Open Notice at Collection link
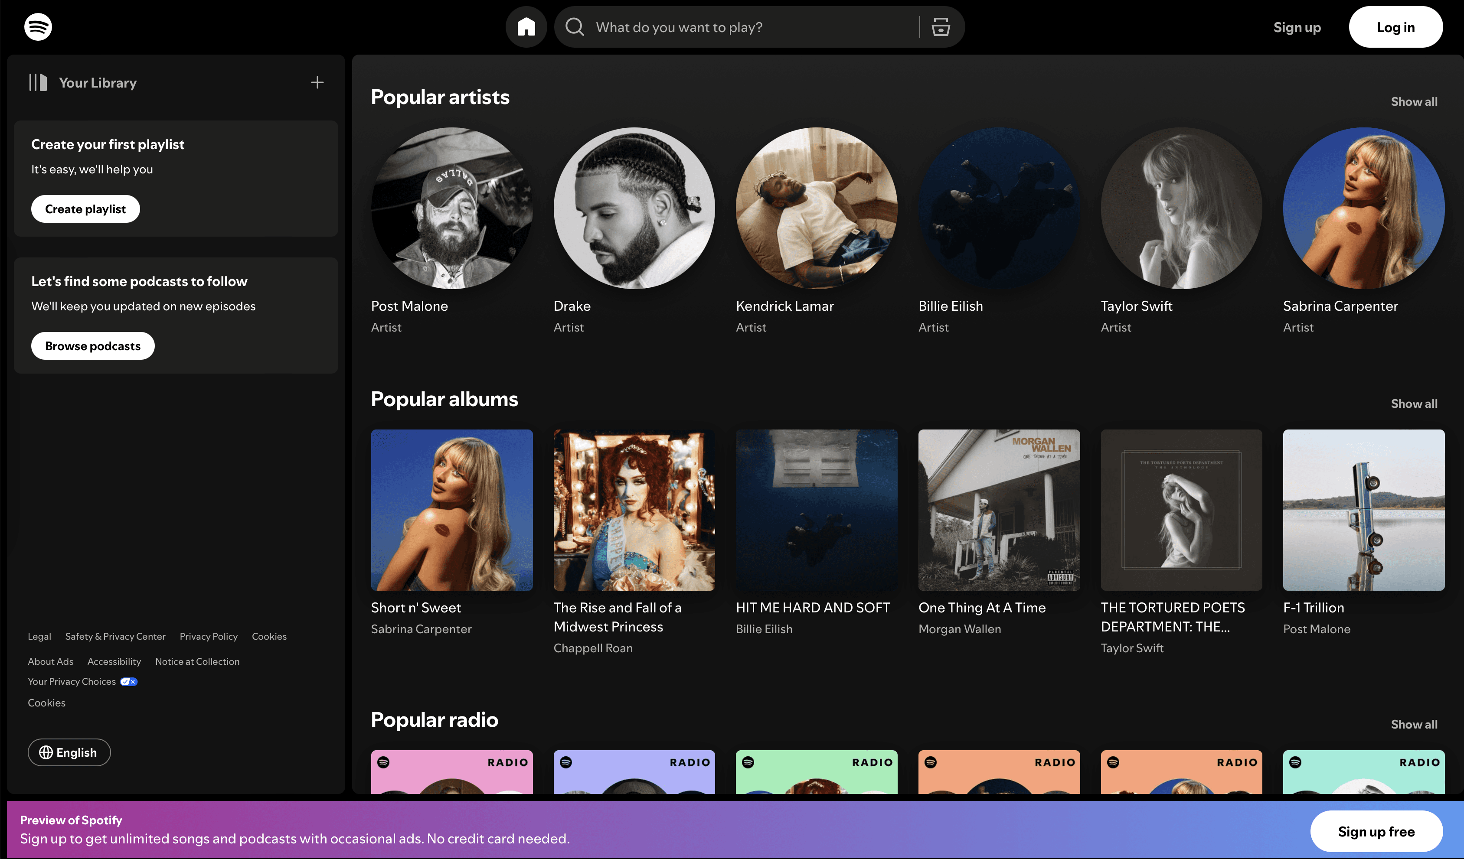 click(x=197, y=661)
